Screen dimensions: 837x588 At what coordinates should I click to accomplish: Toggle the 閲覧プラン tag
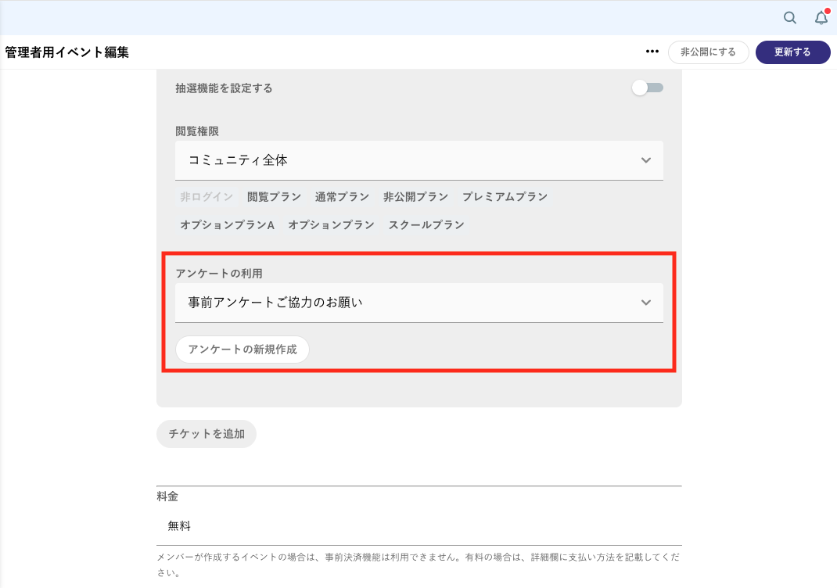click(x=274, y=197)
